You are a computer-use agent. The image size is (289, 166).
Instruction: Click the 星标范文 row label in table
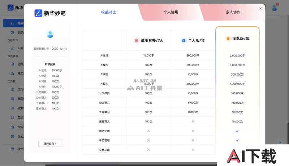(104, 122)
